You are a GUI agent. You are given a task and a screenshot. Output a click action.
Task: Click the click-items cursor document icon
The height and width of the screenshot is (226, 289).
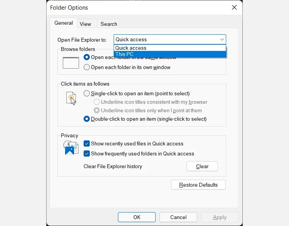point(71,98)
